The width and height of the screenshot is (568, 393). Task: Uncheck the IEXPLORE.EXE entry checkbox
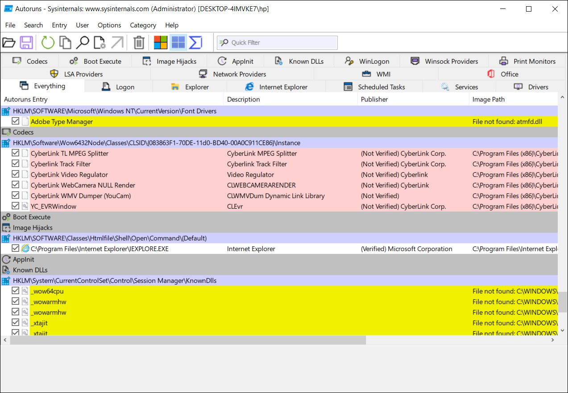coord(16,248)
